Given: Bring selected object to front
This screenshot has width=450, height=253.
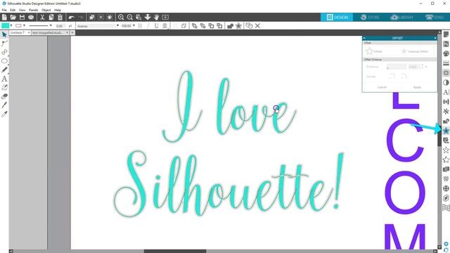Looking at the screenshot, I should pos(194,26).
